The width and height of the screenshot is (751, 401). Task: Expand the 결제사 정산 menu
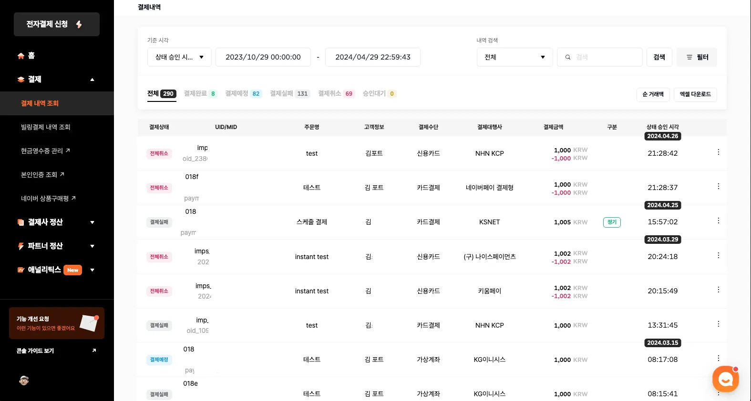pos(92,222)
